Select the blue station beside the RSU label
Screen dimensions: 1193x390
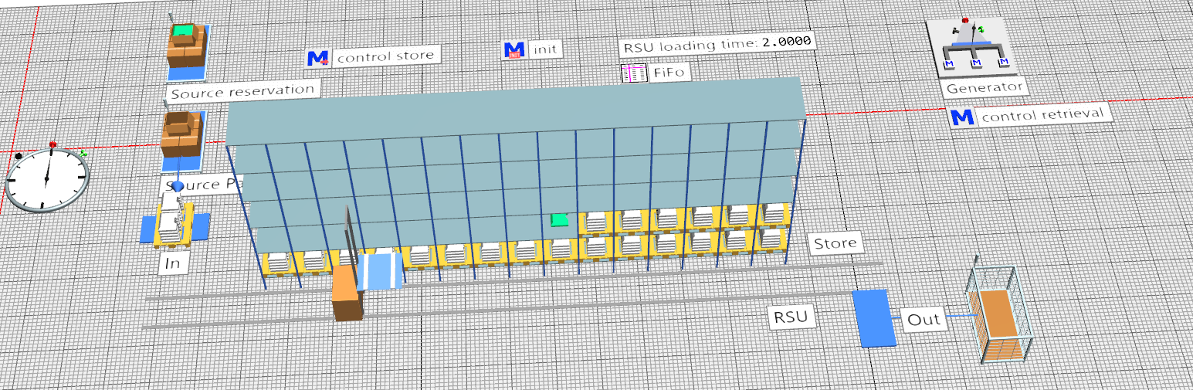(x=874, y=317)
